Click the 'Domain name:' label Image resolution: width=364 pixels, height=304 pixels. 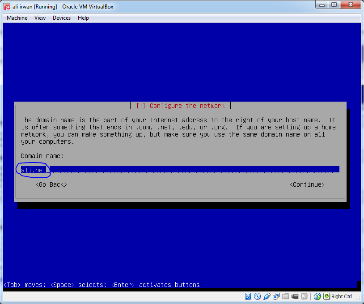(x=42, y=156)
